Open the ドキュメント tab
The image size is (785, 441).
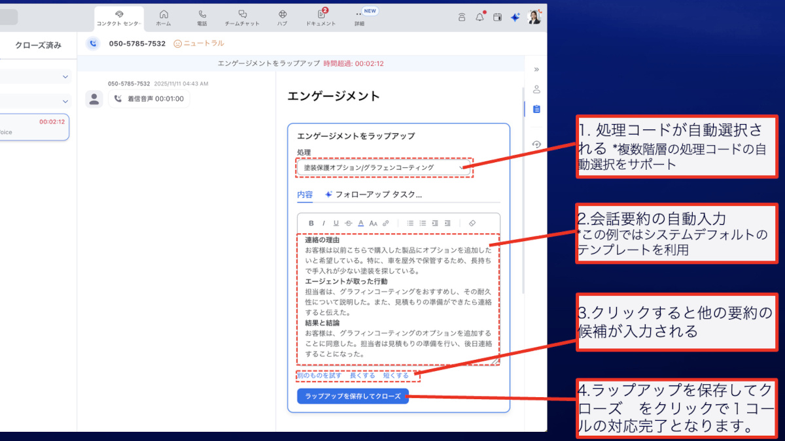(x=321, y=18)
